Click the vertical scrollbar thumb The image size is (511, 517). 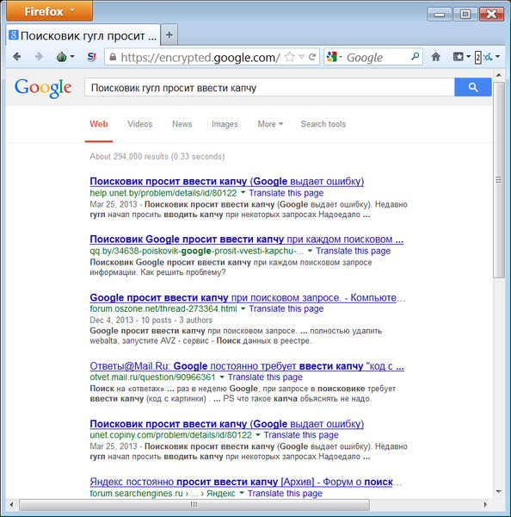point(498,180)
